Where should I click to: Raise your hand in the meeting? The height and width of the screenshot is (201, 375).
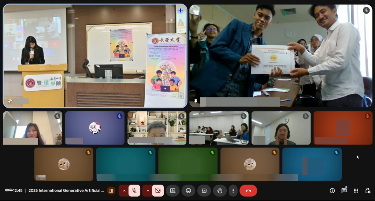coord(220,191)
